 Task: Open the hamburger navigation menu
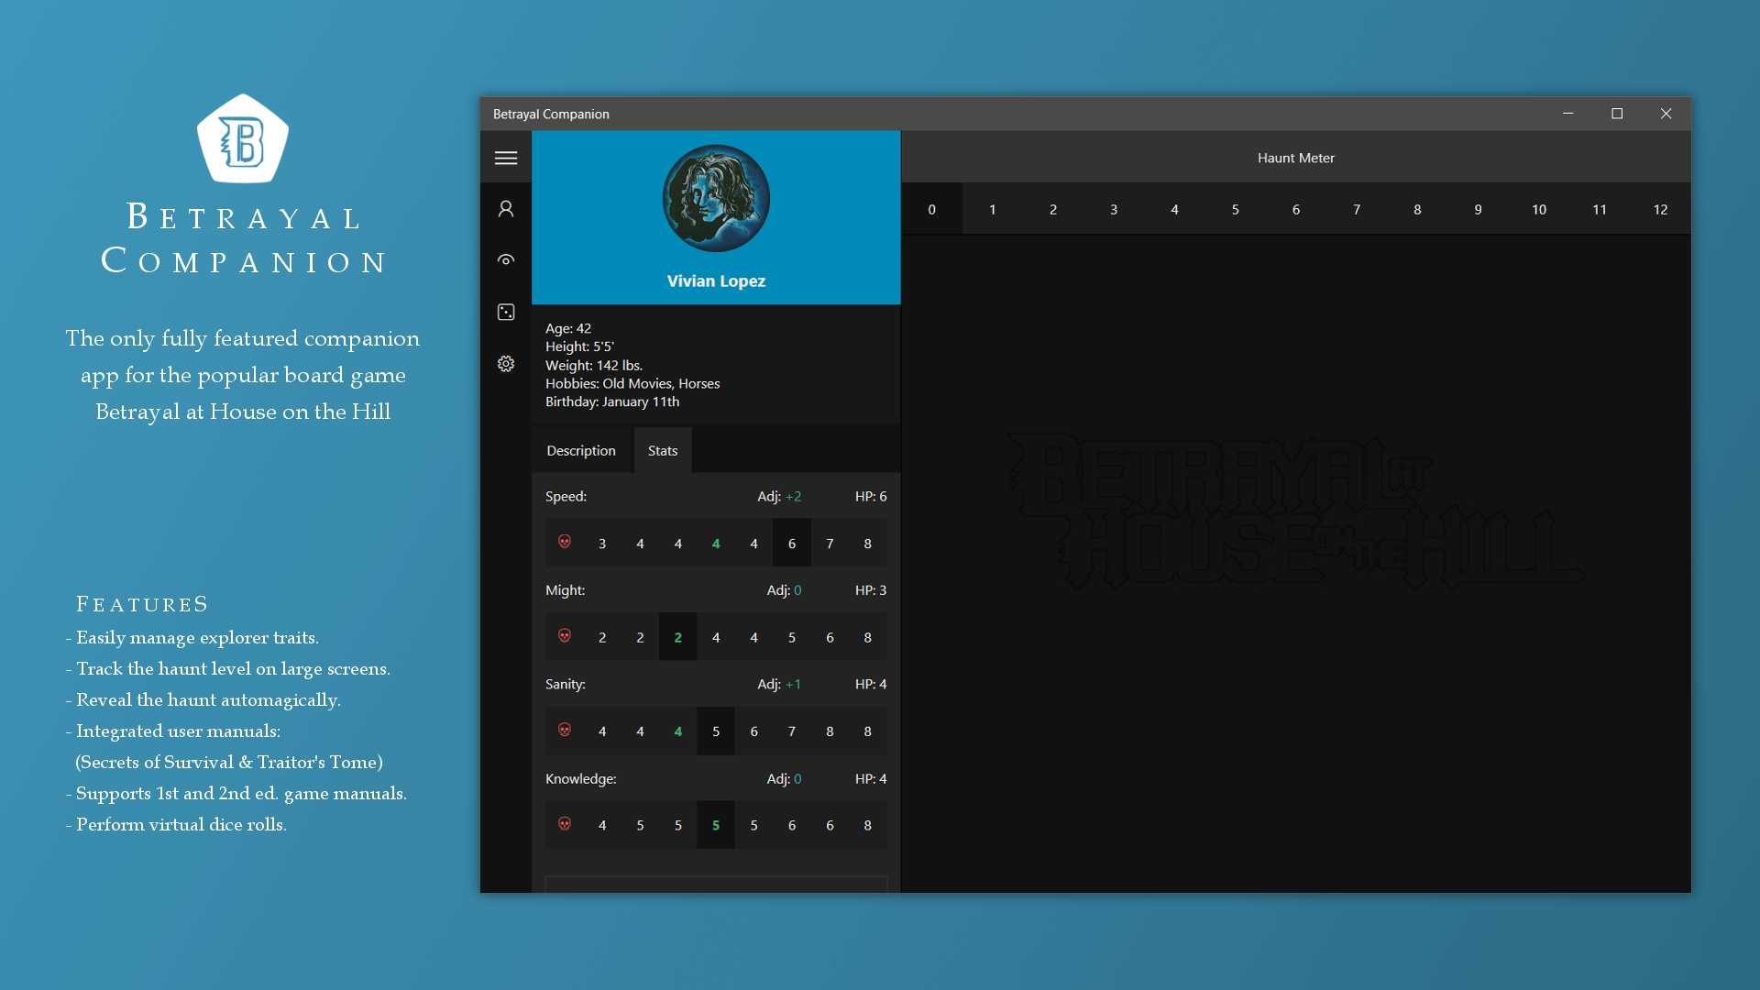pyautogui.click(x=506, y=158)
